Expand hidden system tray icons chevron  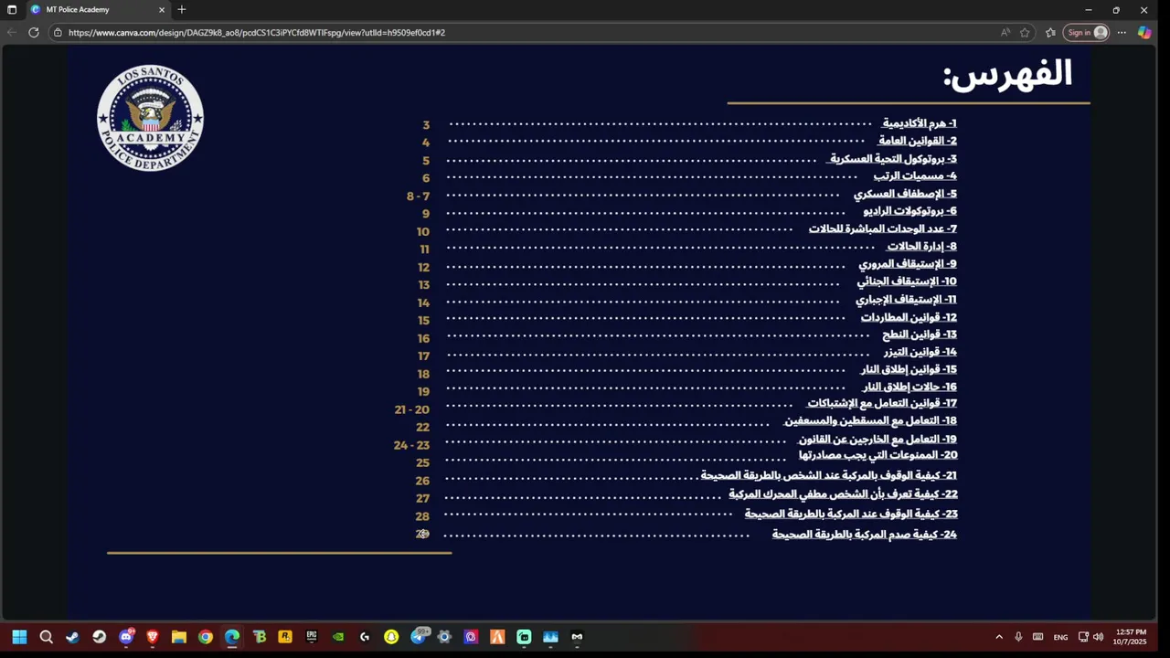(x=998, y=637)
